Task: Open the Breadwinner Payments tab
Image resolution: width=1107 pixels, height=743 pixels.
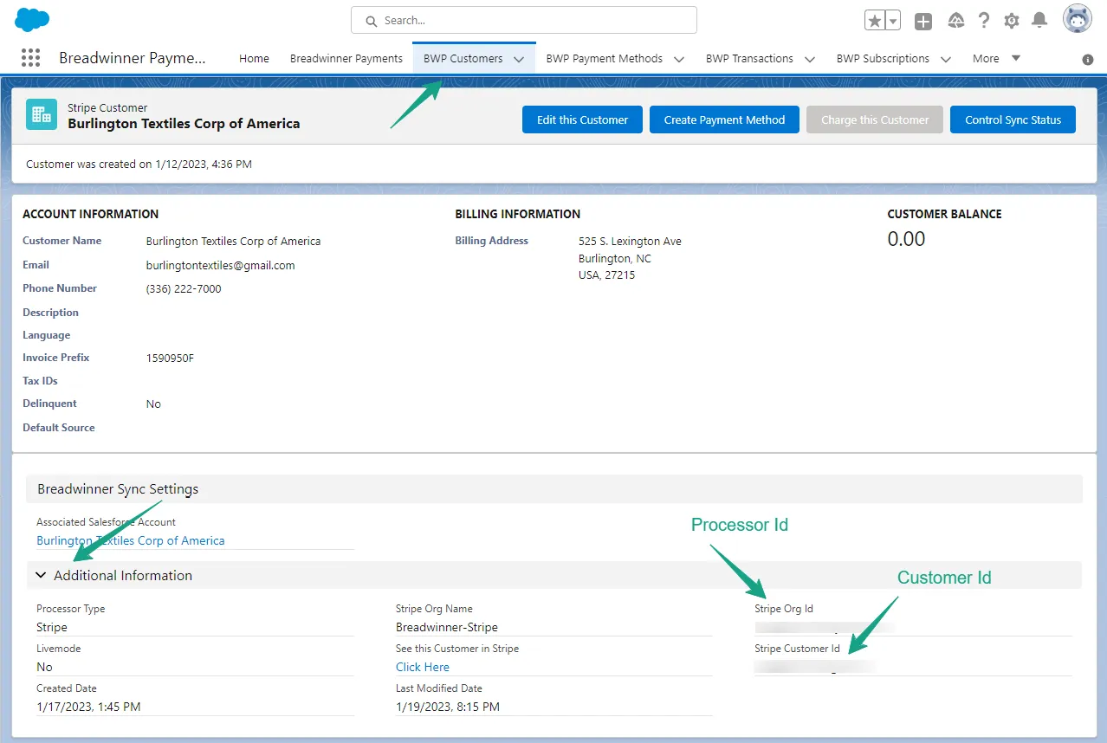Action: (x=346, y=58)
